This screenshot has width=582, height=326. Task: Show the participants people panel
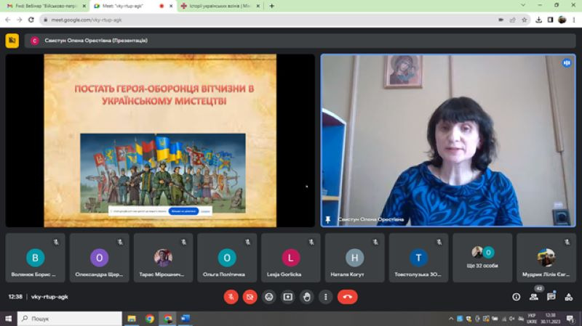pos(534,297)
